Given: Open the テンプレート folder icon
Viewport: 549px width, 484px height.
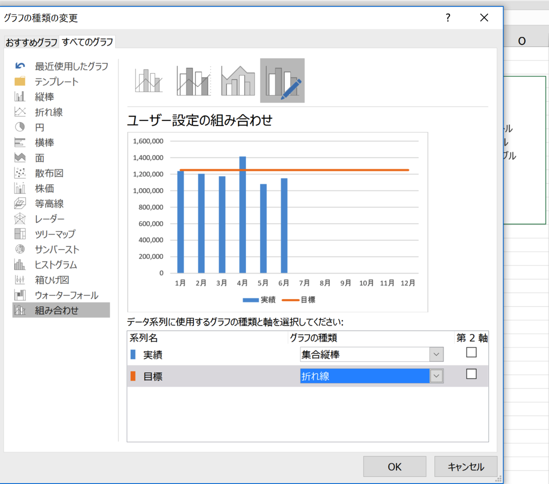Looking at the screenshot, I should [20, 81].
